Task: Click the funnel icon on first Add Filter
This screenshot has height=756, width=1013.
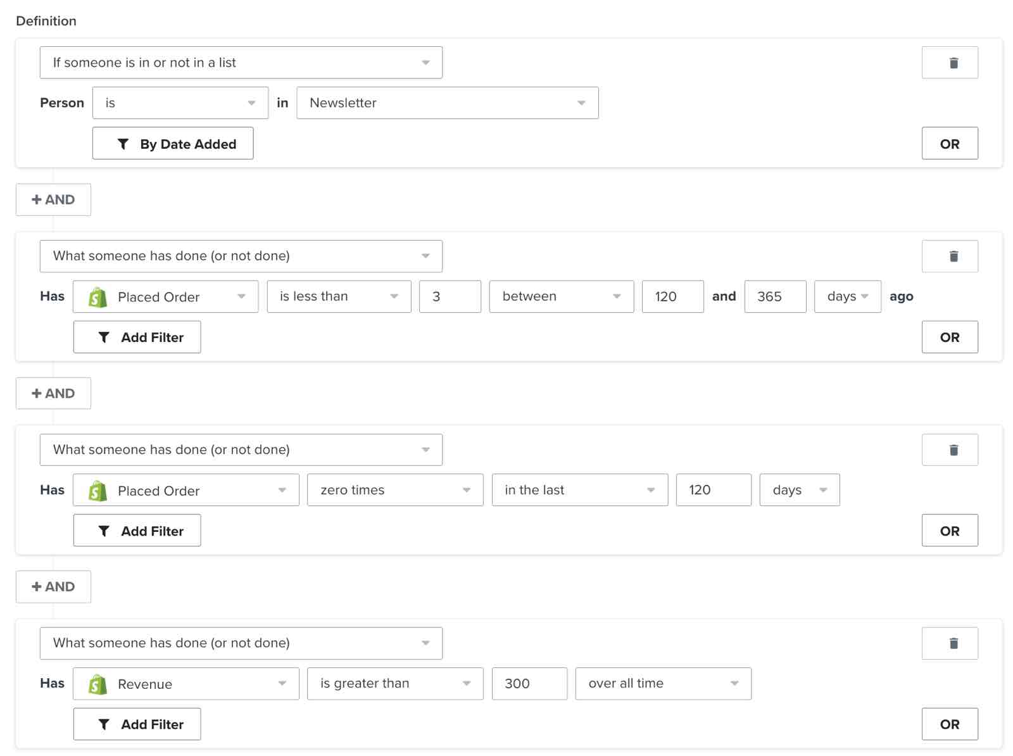Action: [x=103, y=337]
